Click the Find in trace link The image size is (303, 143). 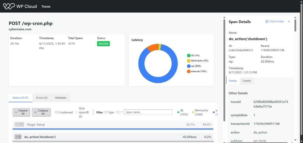click(x=274, y=21)
